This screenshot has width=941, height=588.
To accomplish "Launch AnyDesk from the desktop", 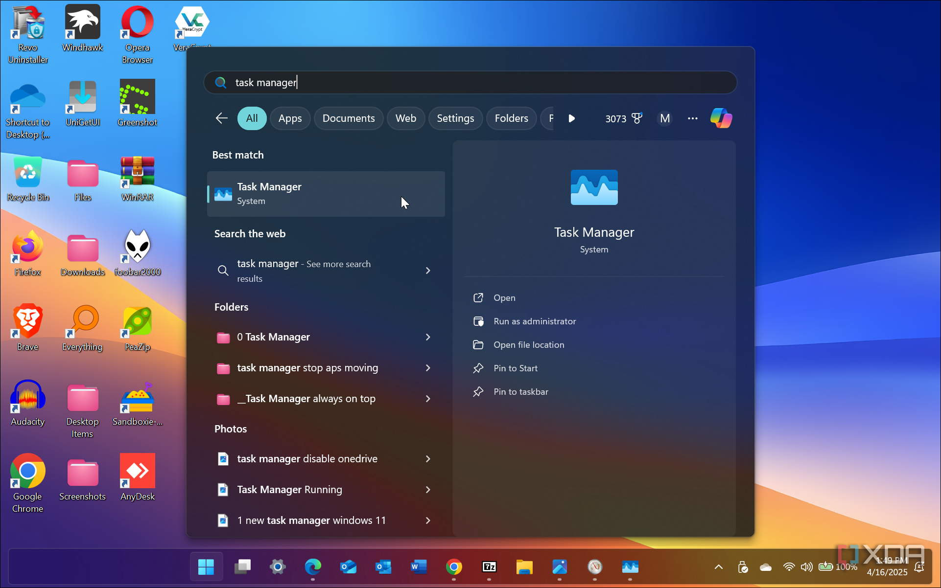I will click(138, 477).
